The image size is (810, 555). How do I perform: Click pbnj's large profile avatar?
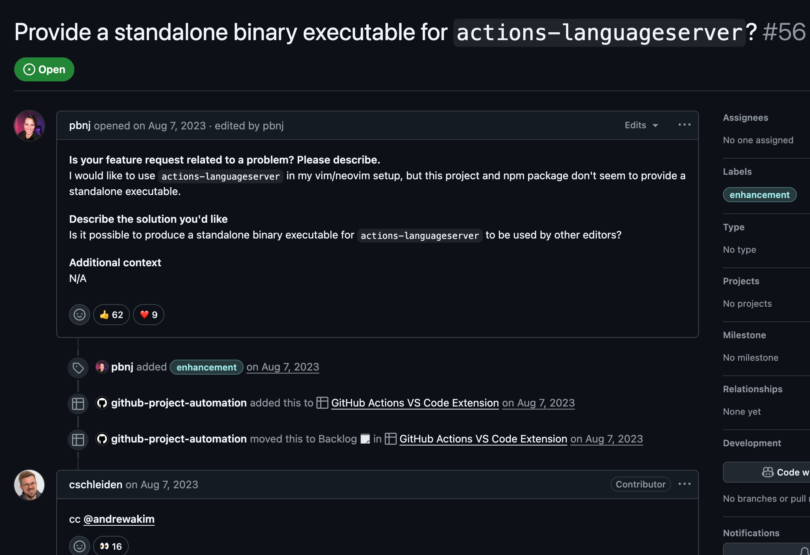[29, 126]
